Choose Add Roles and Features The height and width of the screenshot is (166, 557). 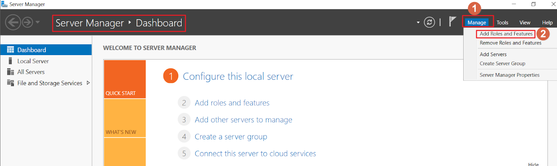coord(506,34)
